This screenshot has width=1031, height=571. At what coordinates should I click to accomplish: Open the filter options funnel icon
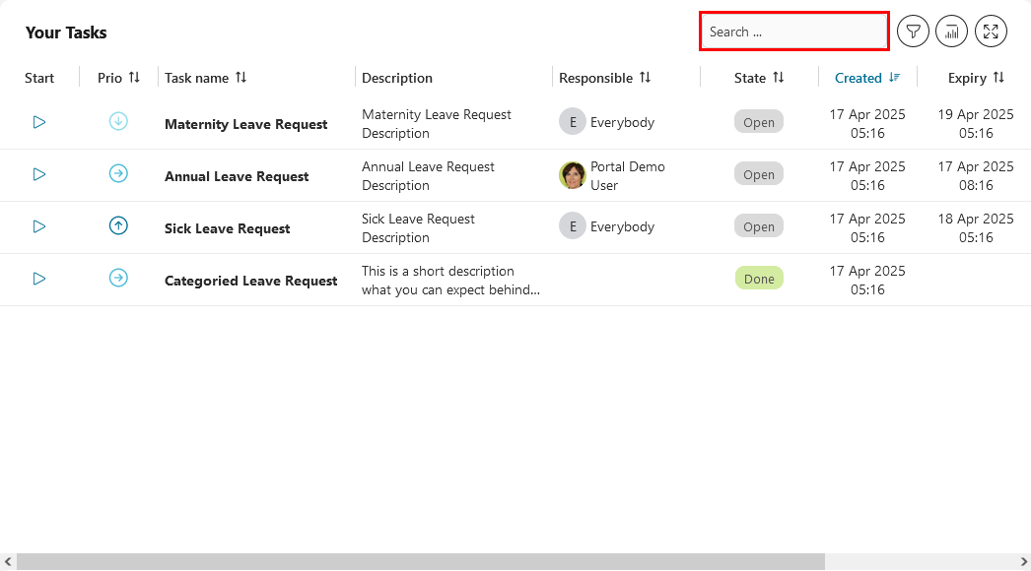click(913, 31)
